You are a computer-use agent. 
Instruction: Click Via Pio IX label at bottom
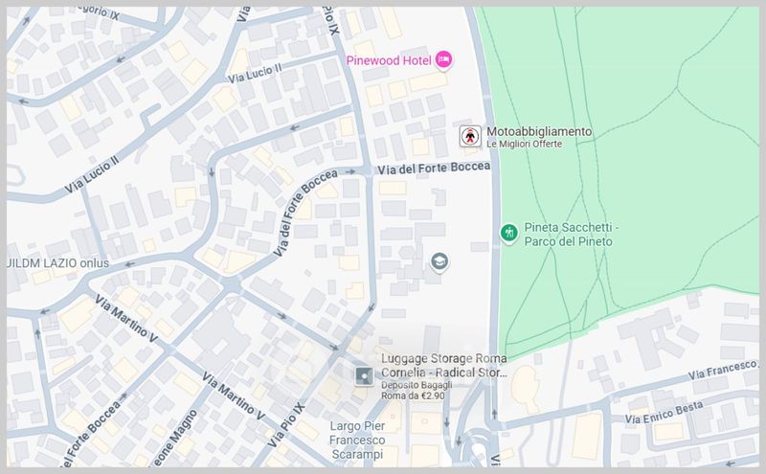pos(286,425)
